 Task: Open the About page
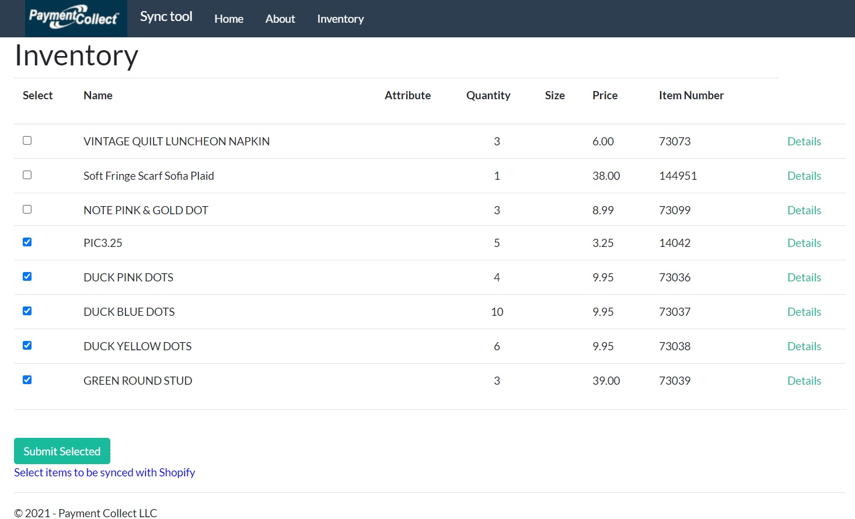[x=280, y=19]
